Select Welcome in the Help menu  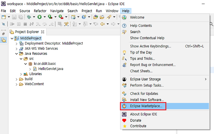coord(165,17)
